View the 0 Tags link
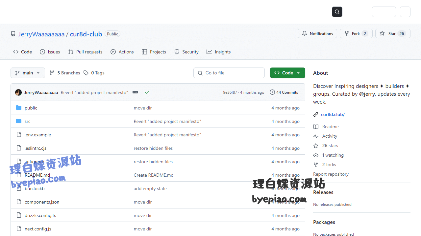The width and height of the screenshot is (421, 236). click(x=94, y=73)
